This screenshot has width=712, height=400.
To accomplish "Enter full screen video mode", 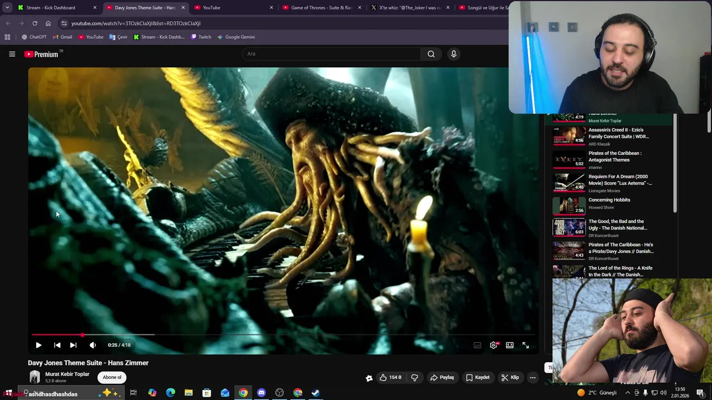I will pos(526,345).
